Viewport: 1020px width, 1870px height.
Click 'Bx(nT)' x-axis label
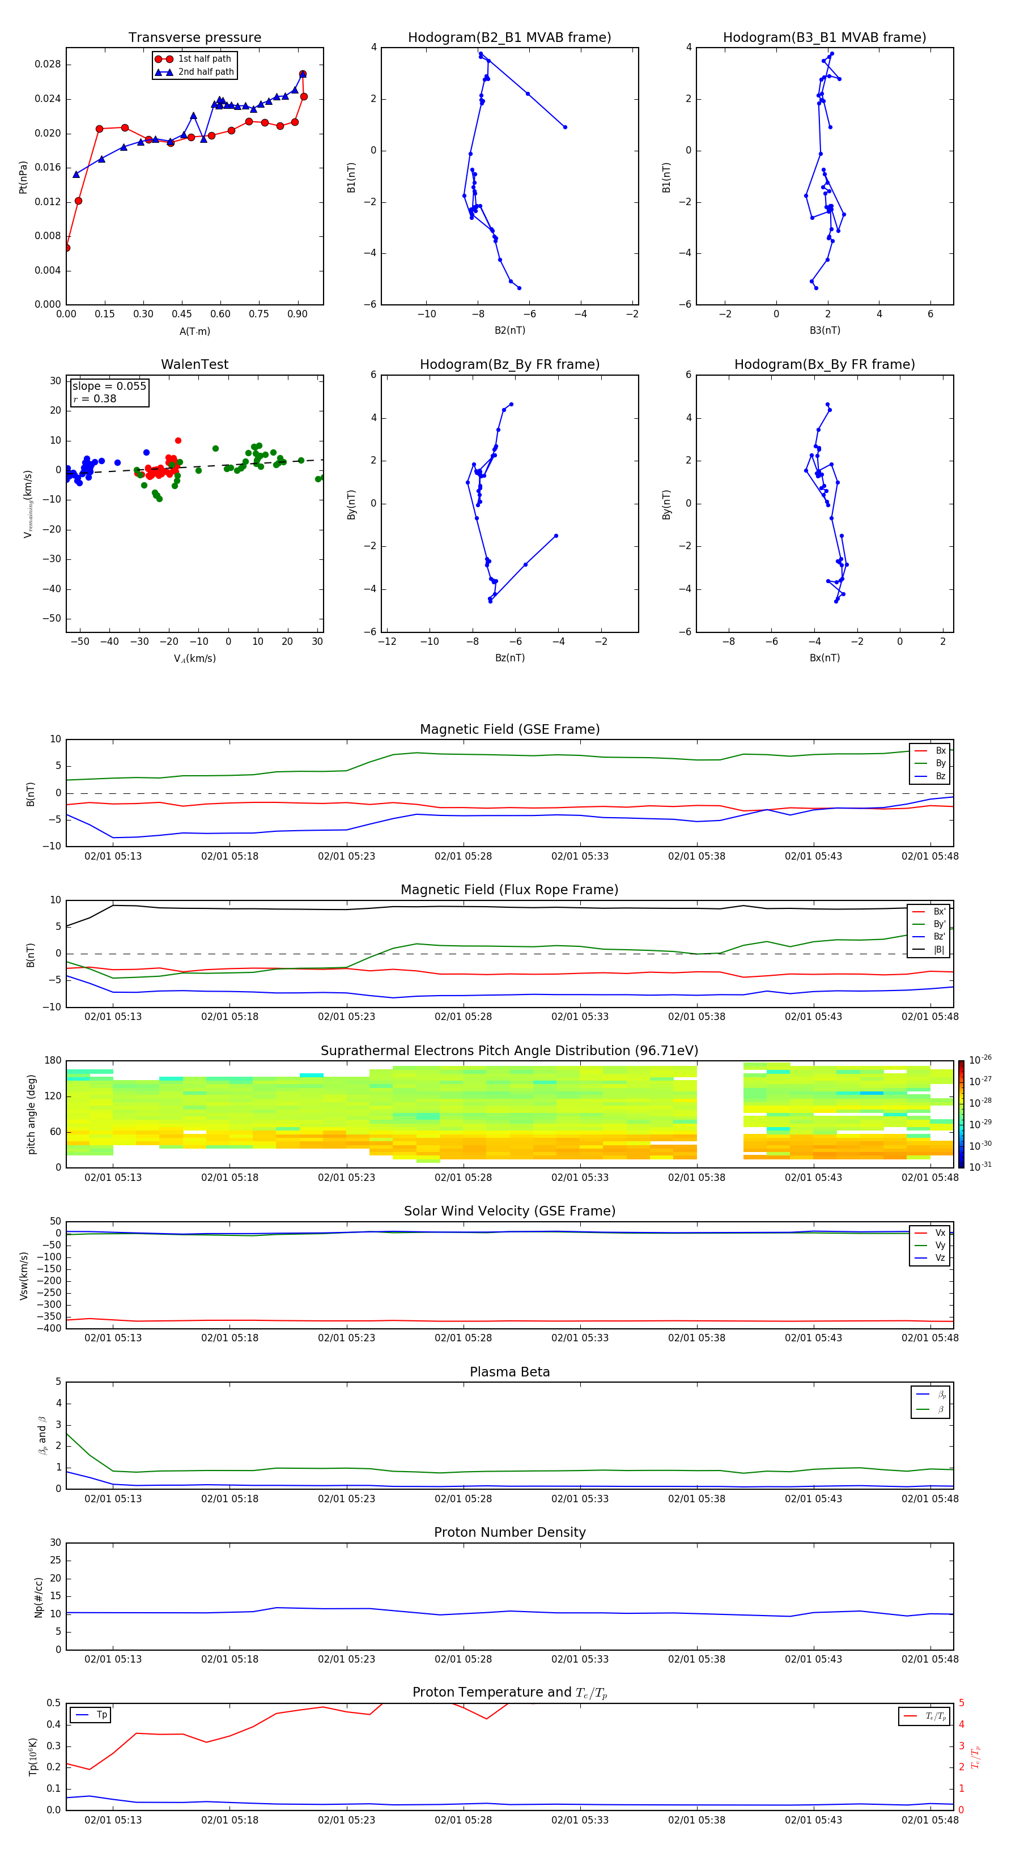[x=824, y=658]
